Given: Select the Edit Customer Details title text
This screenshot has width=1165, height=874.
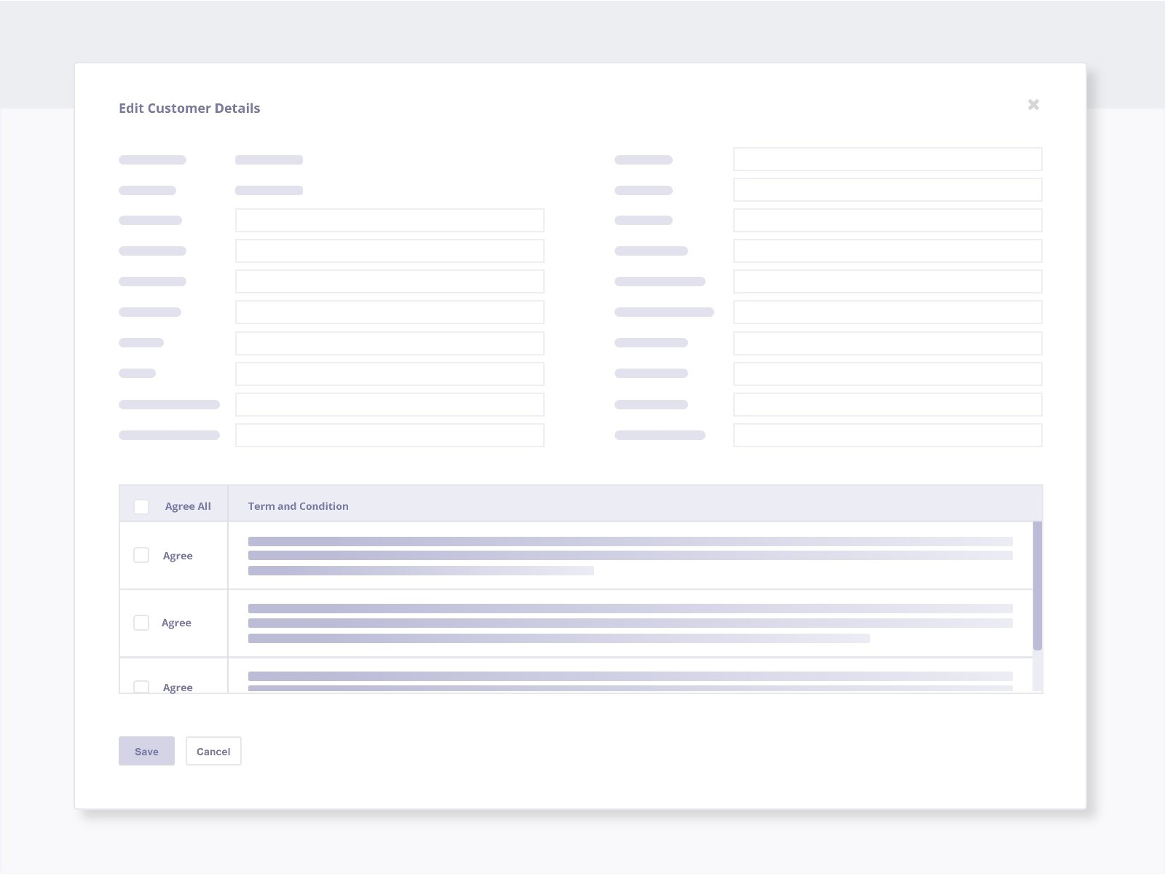Looking at the screenshot, I should tap(189, 108).
